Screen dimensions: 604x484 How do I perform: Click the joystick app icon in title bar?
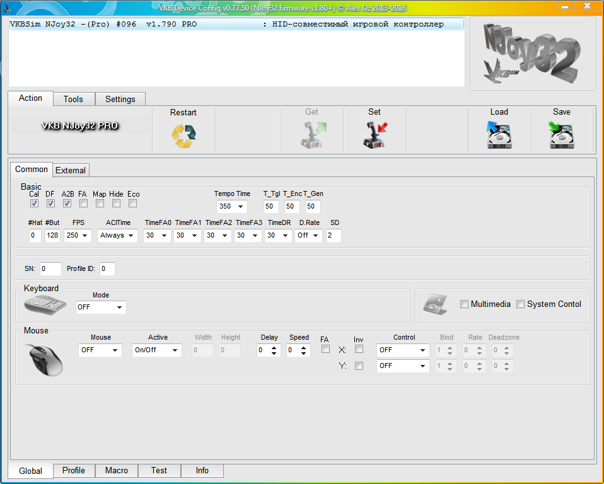pyautogui.click(x=6, y=8)
